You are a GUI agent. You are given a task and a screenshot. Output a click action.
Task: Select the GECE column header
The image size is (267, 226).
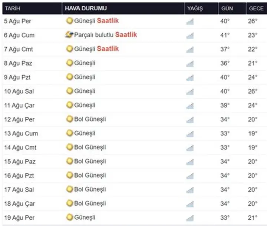256,9
